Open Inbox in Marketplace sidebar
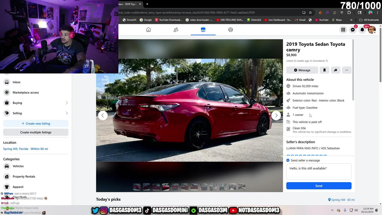382x215 pixels. [36, 82]
